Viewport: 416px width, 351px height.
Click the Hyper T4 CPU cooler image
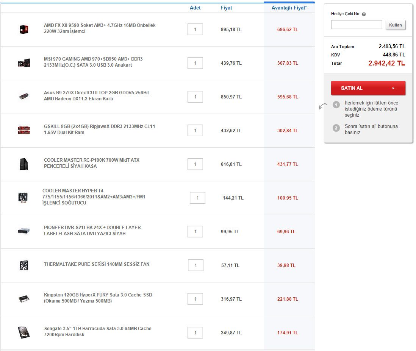(x=23, y=198)
